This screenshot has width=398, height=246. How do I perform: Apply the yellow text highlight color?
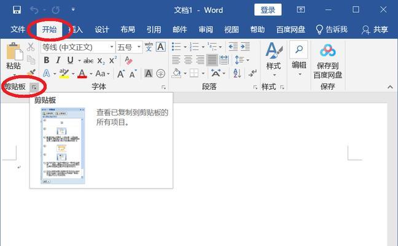64,73
